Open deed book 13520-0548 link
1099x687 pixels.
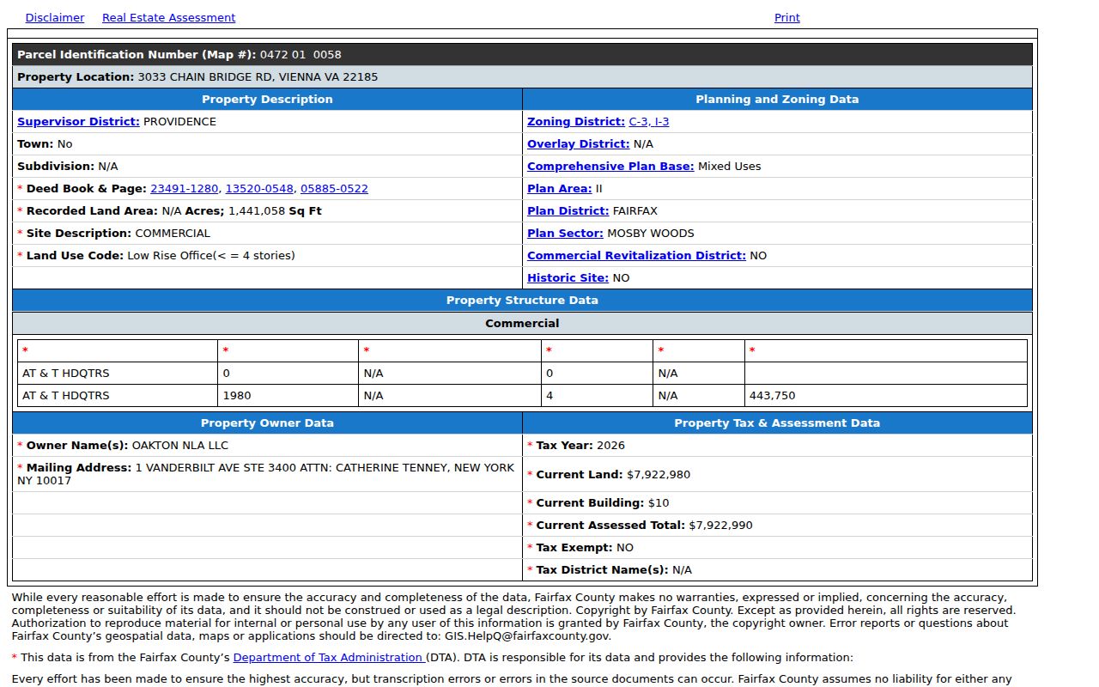259,188
